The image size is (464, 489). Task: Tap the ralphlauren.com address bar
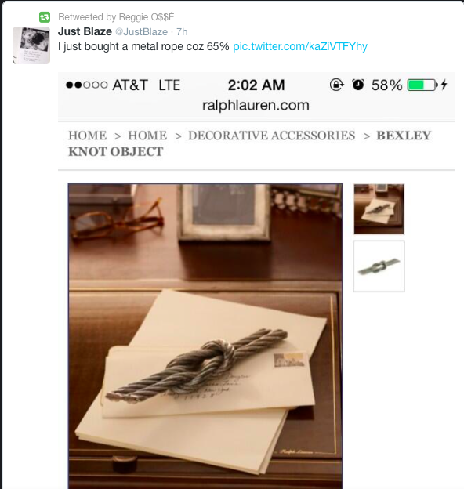tap(256, 105)
